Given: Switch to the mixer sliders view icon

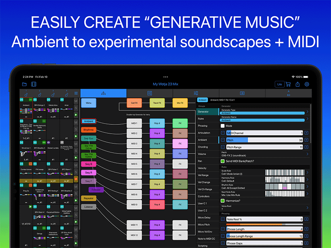Looking at the screenshot, I should 196,93.
